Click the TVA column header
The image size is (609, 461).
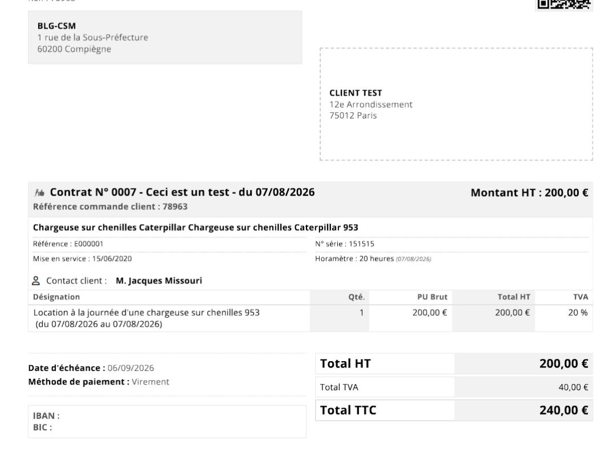[x=580, y=297]
